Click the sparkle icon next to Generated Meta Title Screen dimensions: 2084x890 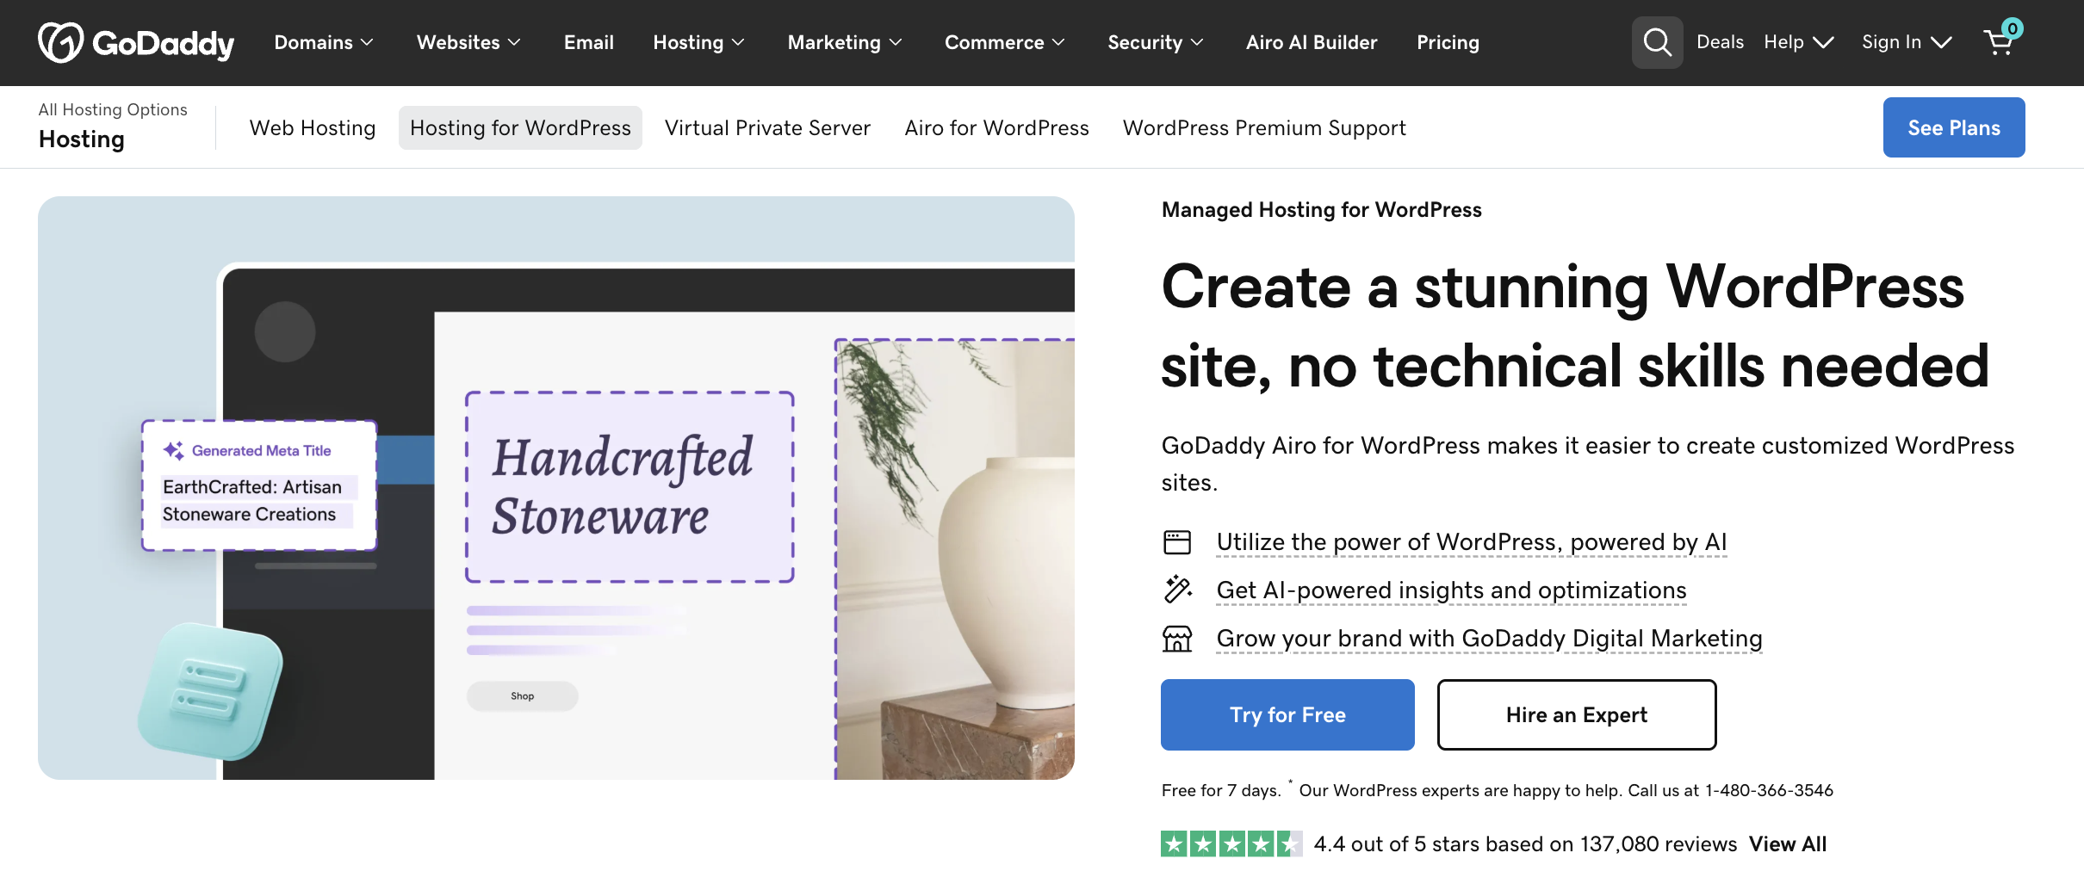[173, 450]
